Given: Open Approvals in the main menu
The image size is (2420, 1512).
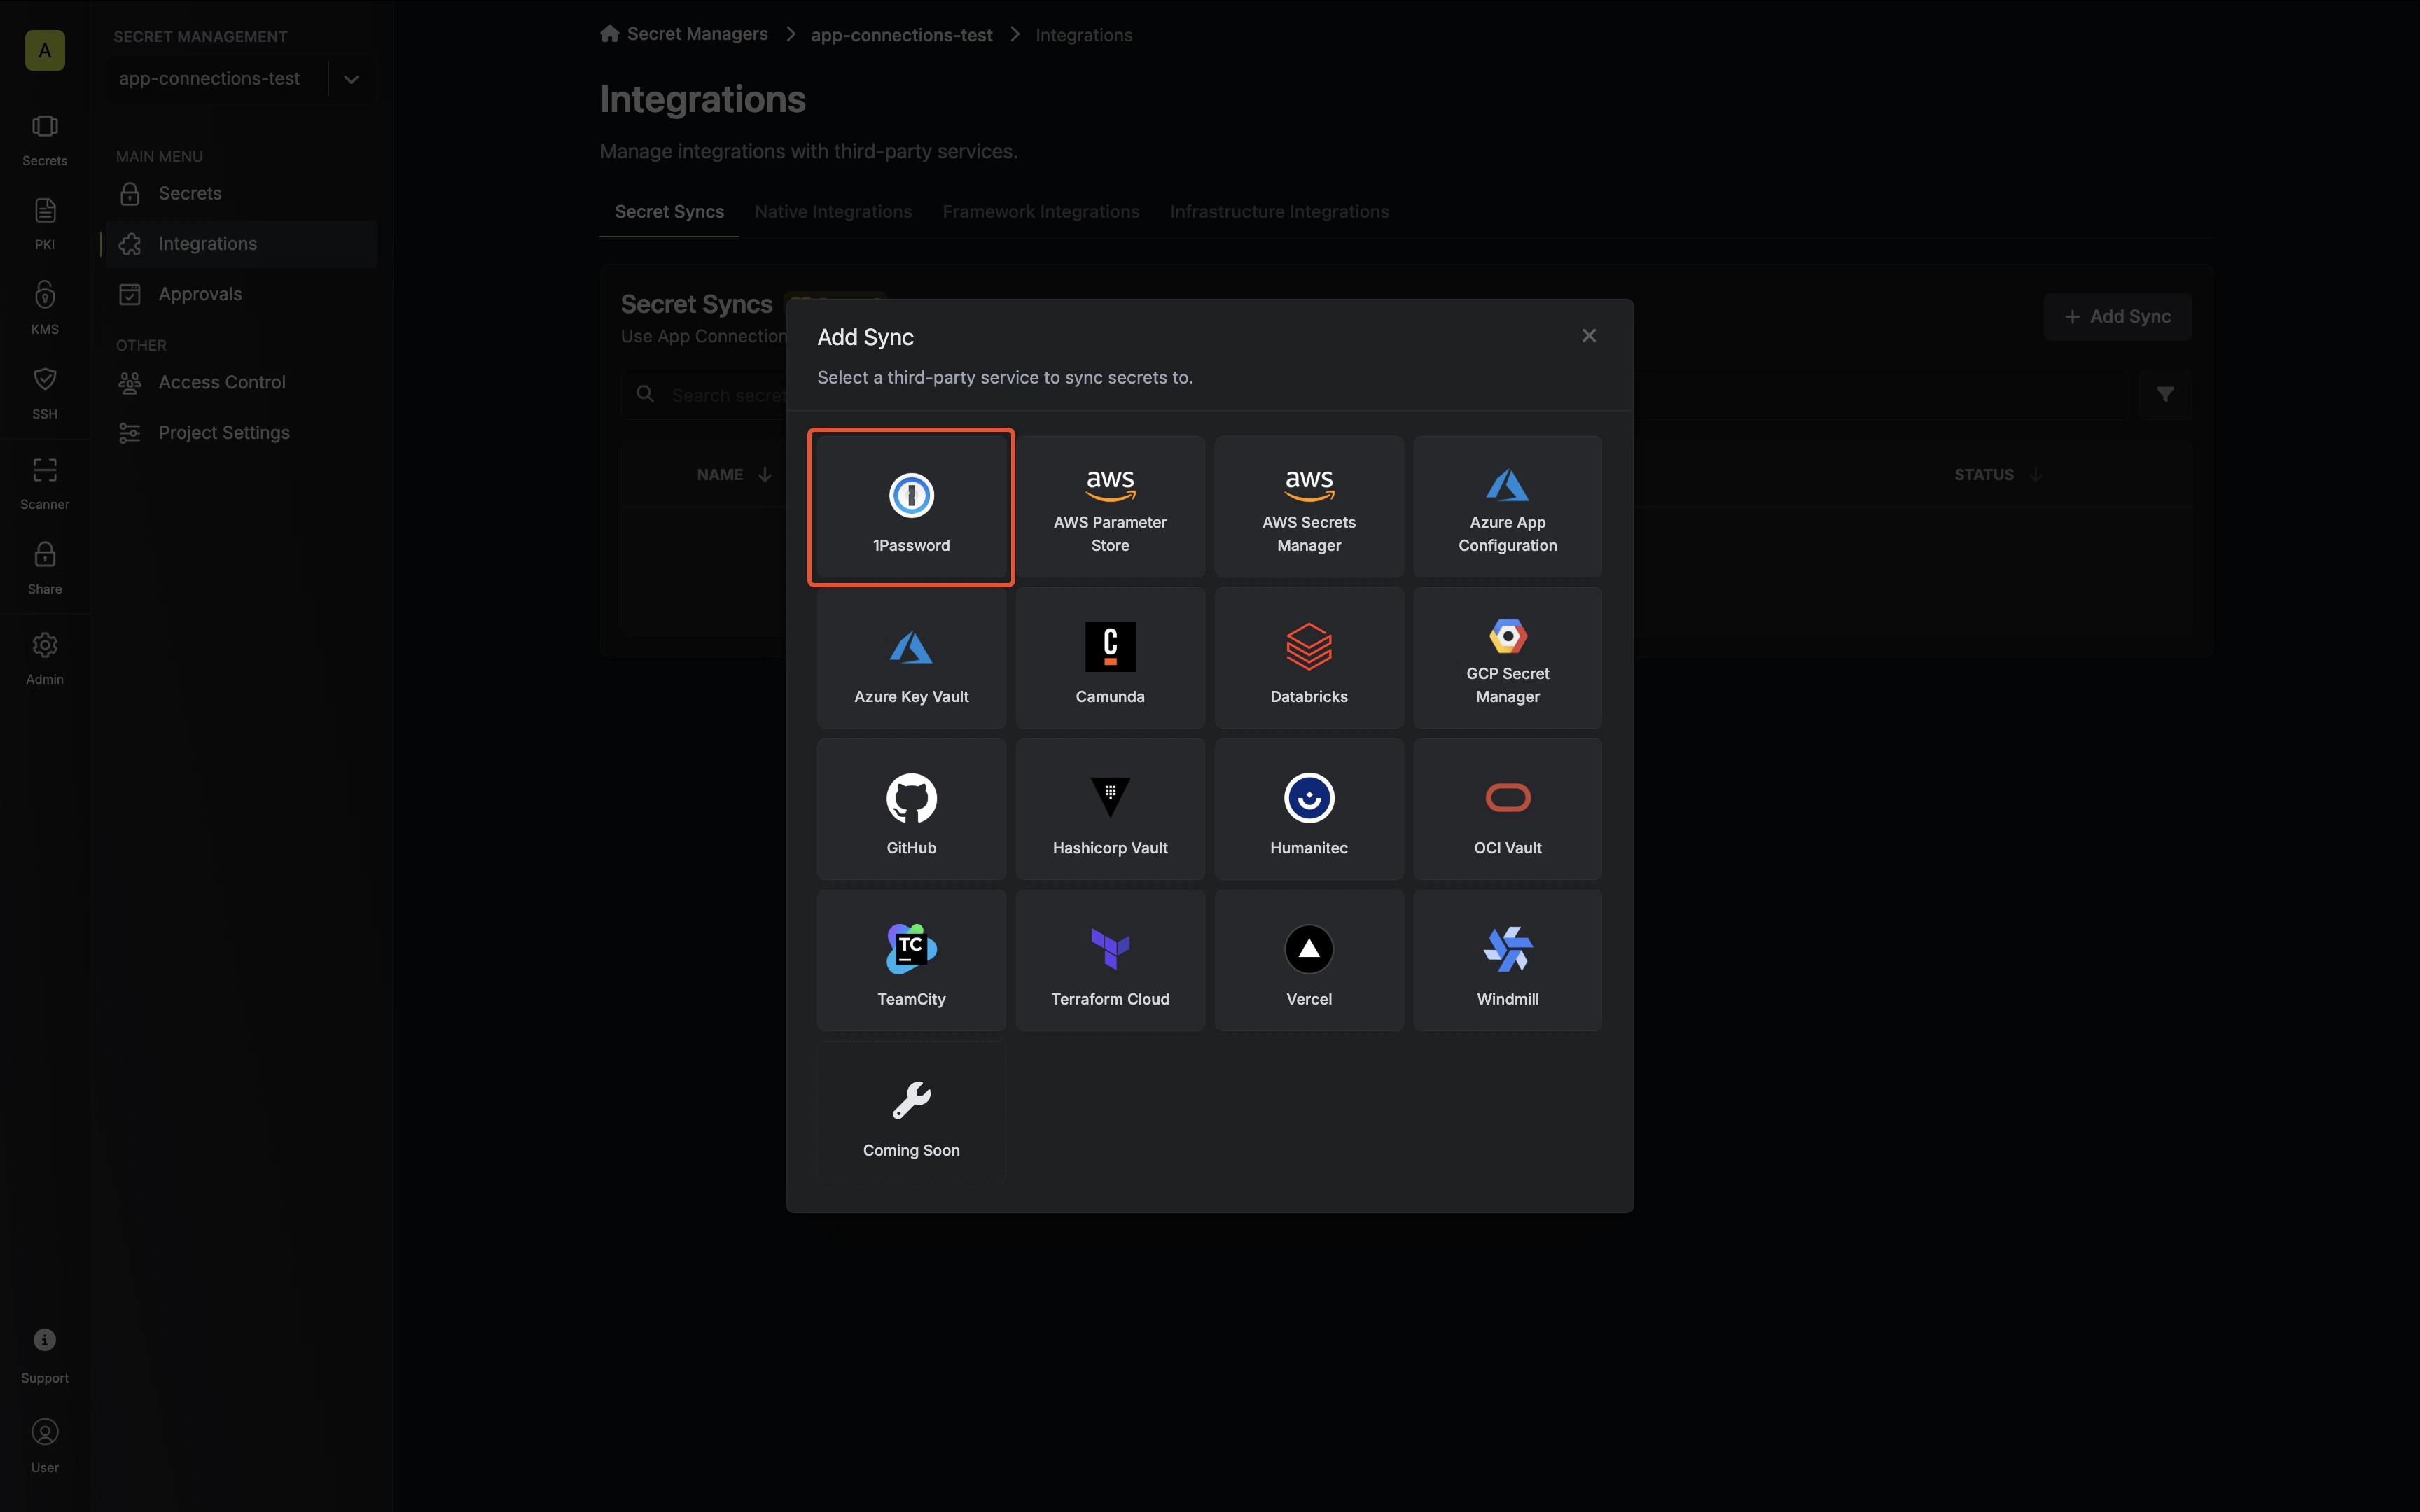Looking at the screenshot, I should click(242, 294).
